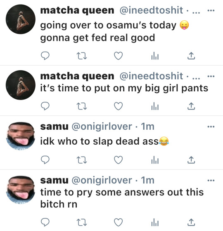Open more options on big girl pants tweet
The height and width of the screenshot is (231, 223).
(211, 76)
